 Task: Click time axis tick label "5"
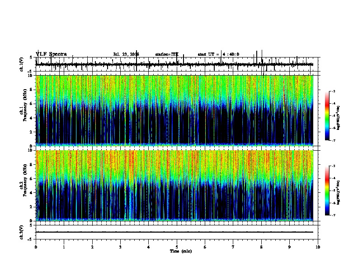177,247
